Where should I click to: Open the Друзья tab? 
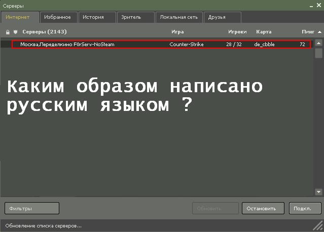222,17
